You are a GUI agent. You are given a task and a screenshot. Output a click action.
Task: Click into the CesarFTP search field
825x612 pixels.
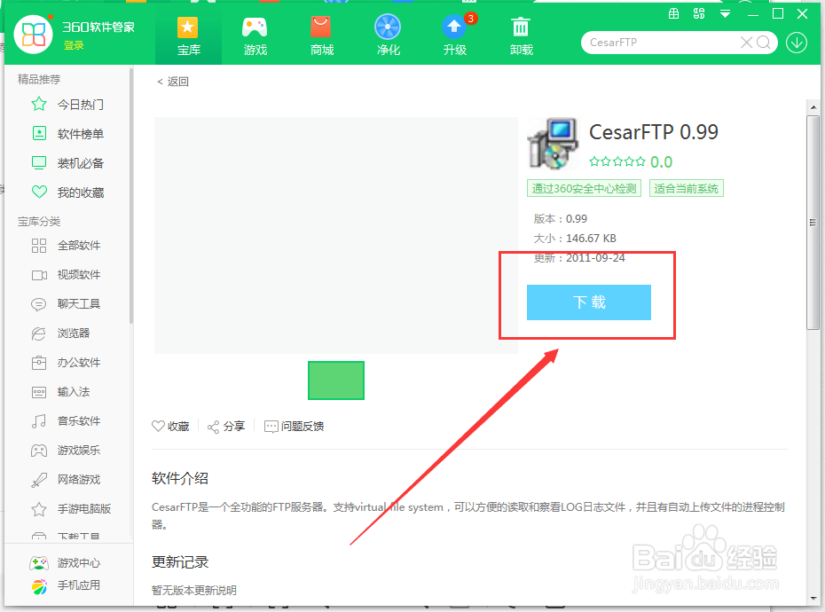click(x=663, y=43)
